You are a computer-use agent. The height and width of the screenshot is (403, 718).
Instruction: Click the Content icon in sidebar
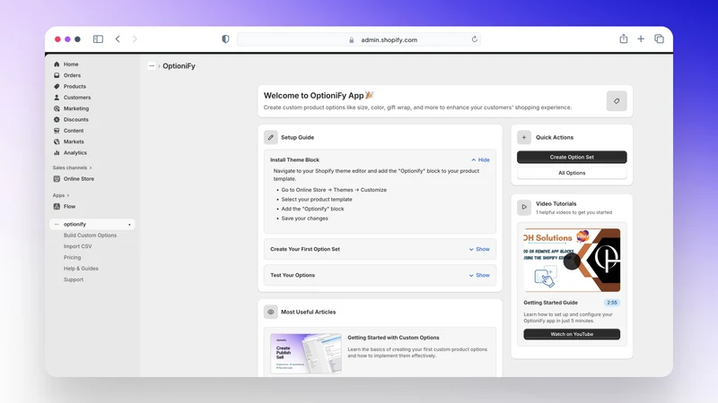pos(57,131)
